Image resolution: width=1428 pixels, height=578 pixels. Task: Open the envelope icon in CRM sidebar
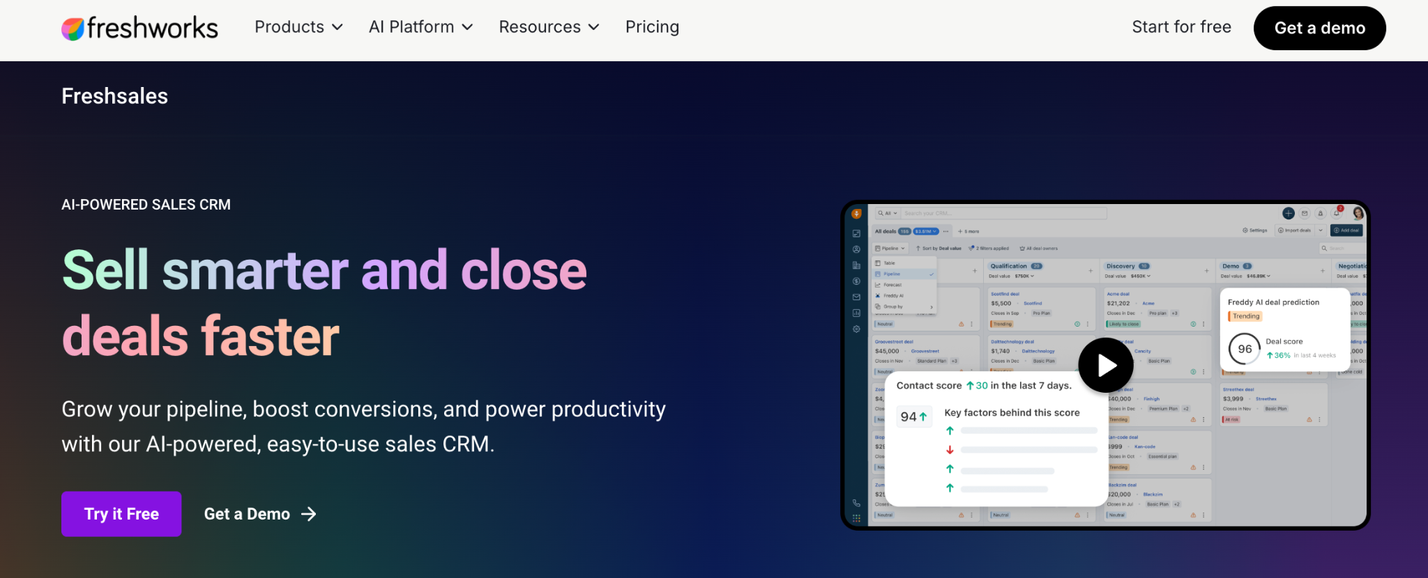point(856,297)
